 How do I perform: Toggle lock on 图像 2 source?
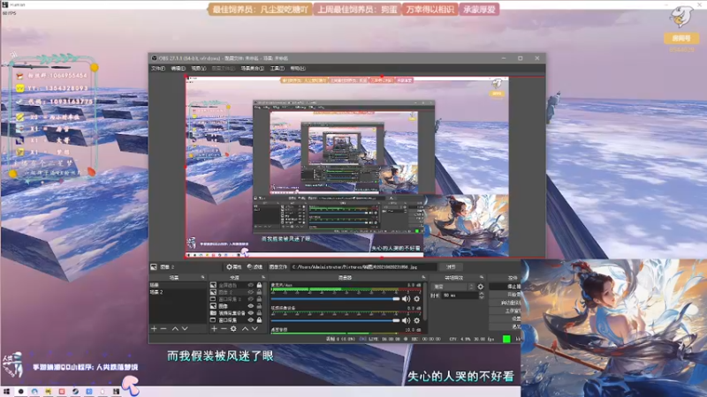[259, 292]
